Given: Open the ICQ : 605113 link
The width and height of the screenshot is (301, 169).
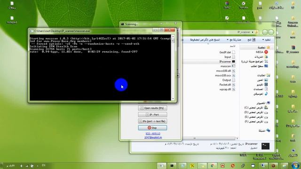Looking at the screenshot, I should (153, 133).
